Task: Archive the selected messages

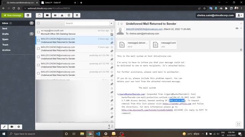Action: (55, 15)
